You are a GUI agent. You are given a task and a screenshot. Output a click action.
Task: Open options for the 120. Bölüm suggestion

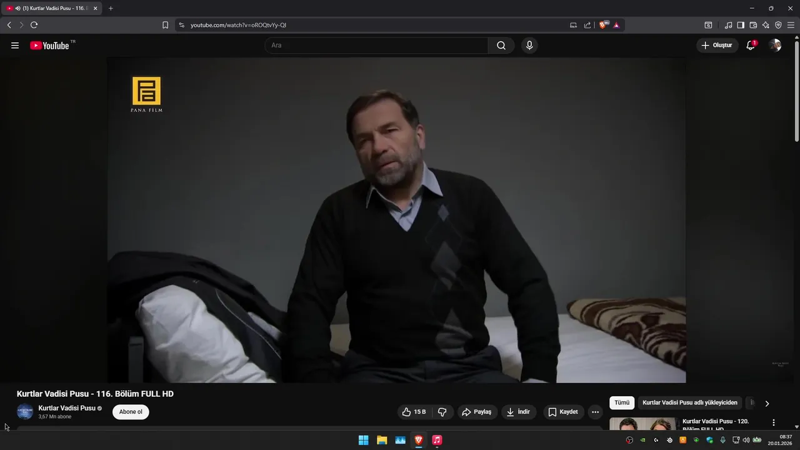774,422
